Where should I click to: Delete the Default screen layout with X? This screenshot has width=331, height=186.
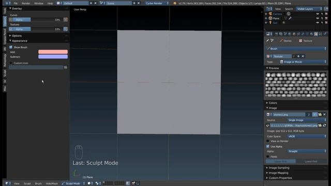[x=95, y=3]
